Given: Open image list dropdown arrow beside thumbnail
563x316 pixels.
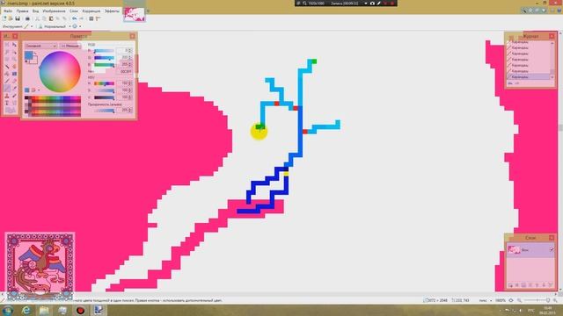Looking at the screenshot, I should [148, 11].
